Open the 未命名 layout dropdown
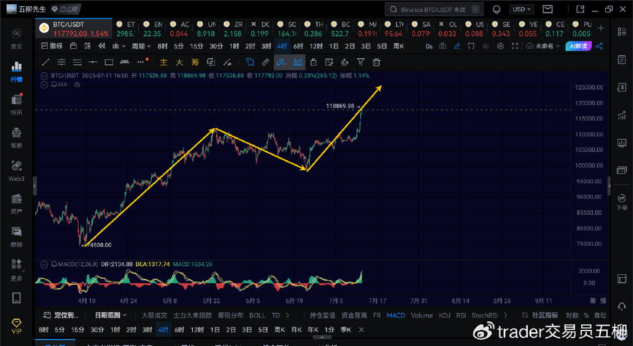 coord(543,46)
